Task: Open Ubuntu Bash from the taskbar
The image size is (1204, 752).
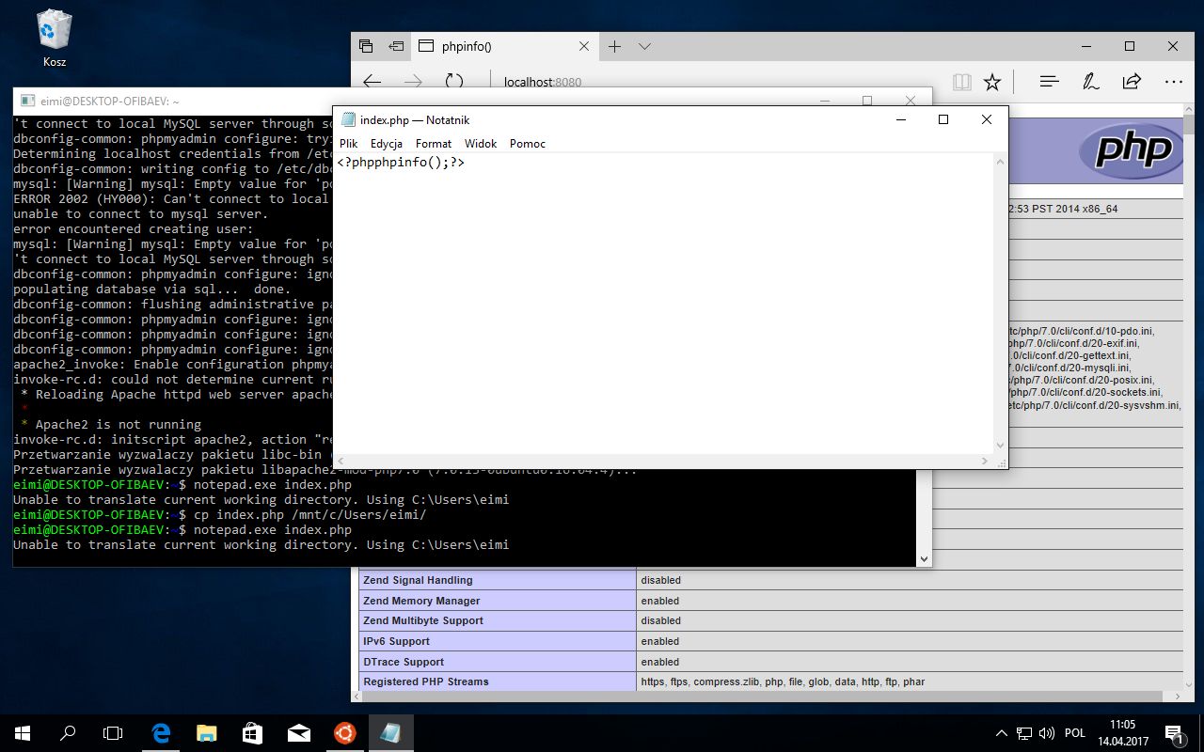Action: 344,733
